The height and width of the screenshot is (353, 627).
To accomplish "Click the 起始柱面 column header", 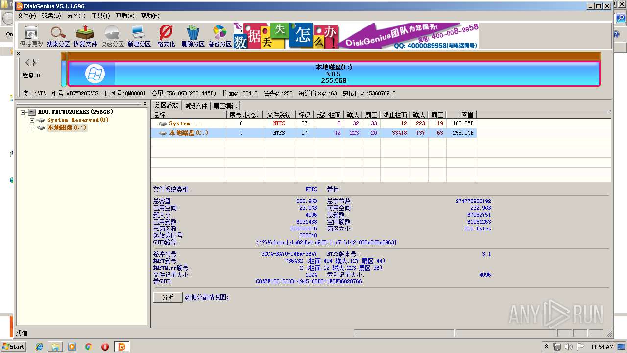I will (329, 115).
